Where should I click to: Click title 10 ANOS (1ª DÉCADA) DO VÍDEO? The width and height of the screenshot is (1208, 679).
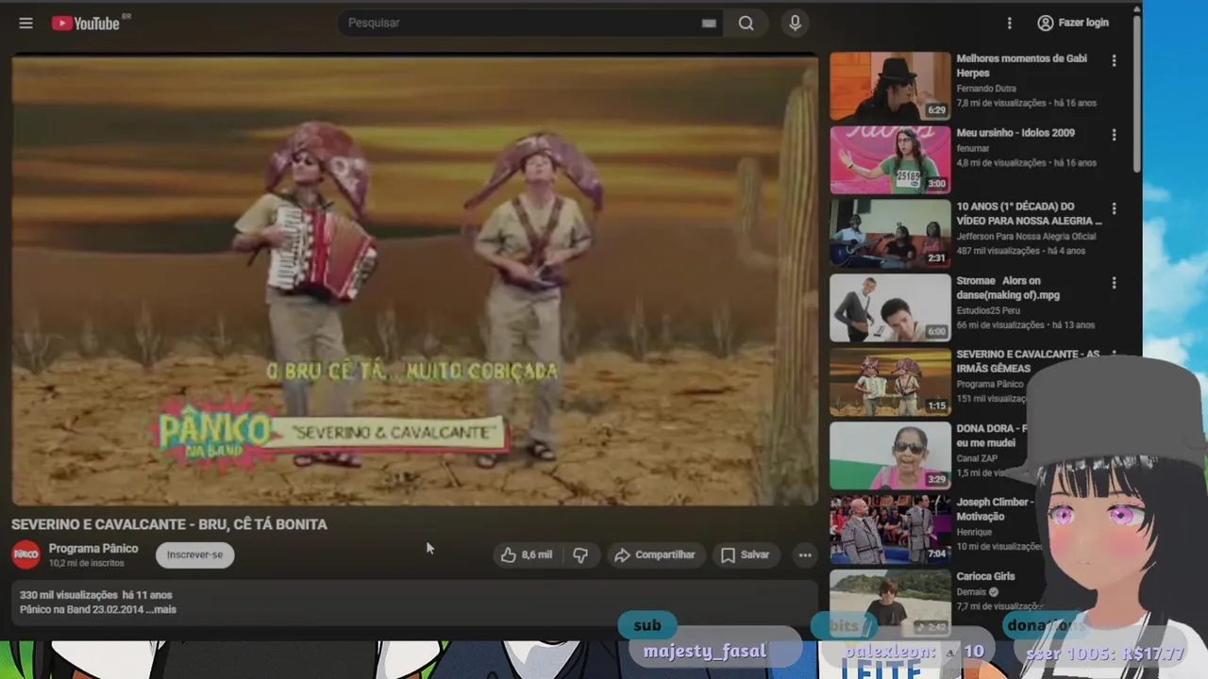pos(1029,213)
